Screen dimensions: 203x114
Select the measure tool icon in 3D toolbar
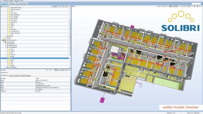click(190, 6)
